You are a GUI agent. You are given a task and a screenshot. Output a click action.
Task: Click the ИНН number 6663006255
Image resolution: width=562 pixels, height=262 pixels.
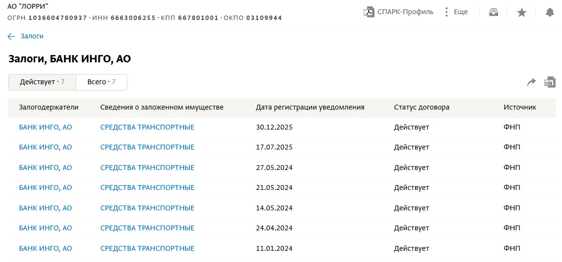(x=133, y=18)
